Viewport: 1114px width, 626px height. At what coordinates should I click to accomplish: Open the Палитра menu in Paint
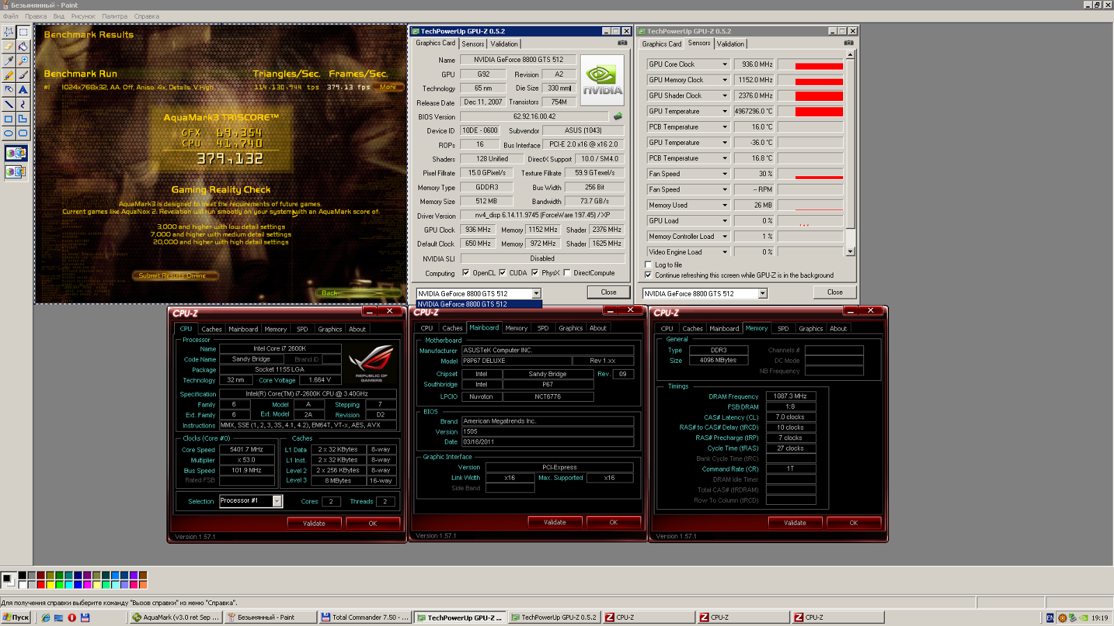pos(114,16)
